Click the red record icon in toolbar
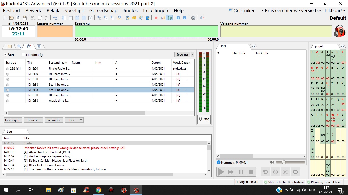The height and width of the screenshot is (195, 348). tap(156, 18)
